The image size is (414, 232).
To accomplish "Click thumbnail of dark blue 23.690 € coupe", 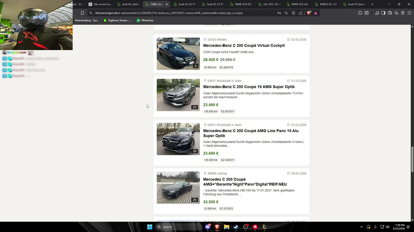I will (178, 139).
